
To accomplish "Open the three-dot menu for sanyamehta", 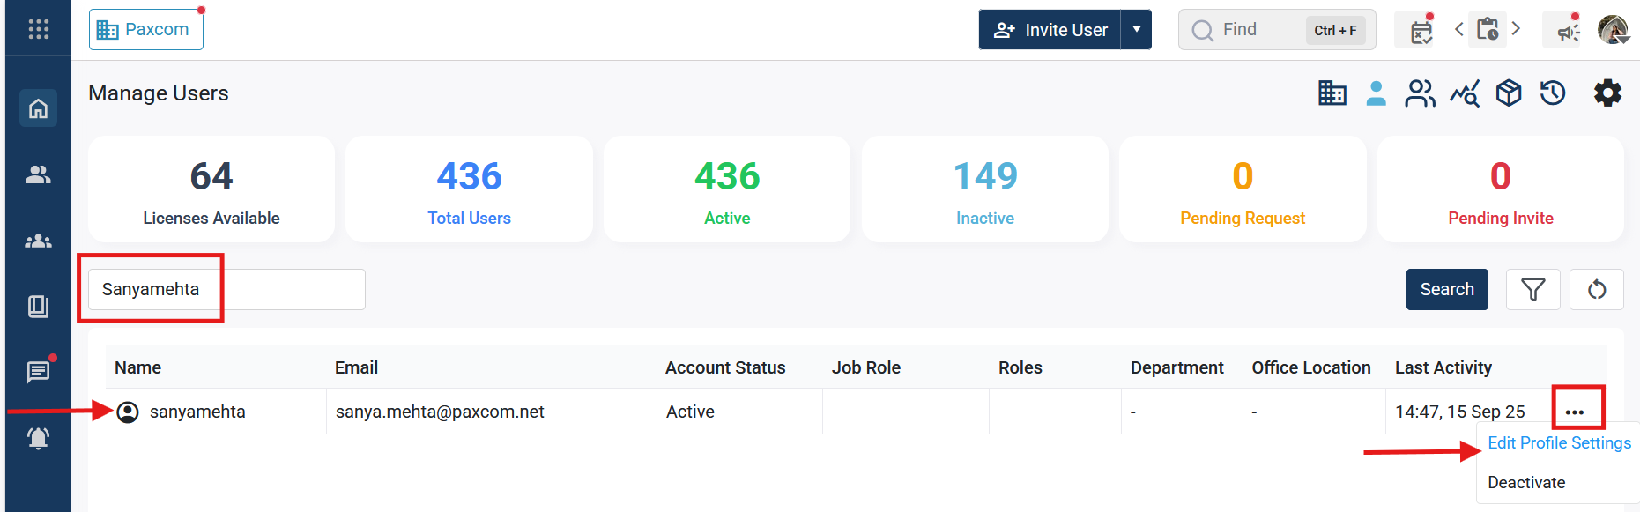I will click(x=1575, y=412).
